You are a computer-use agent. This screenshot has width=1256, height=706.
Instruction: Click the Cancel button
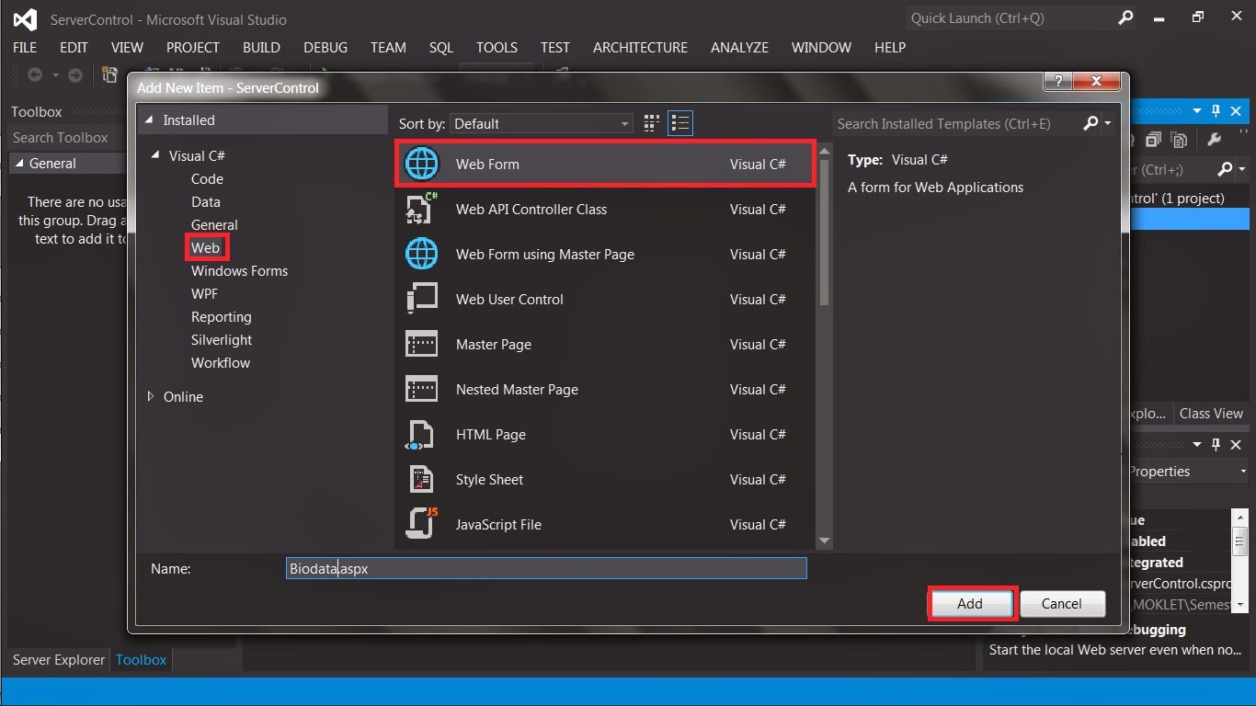click(1062, 604)
